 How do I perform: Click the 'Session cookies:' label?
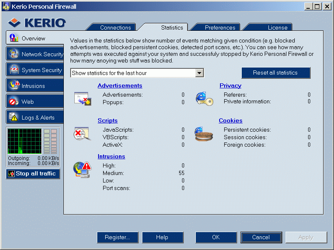pos(245,137)
